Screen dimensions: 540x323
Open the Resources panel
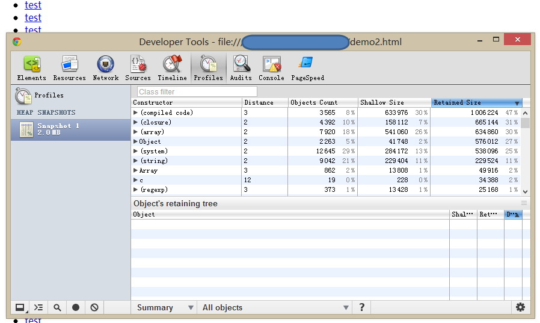pyautogui.click(x=69, y=68)
